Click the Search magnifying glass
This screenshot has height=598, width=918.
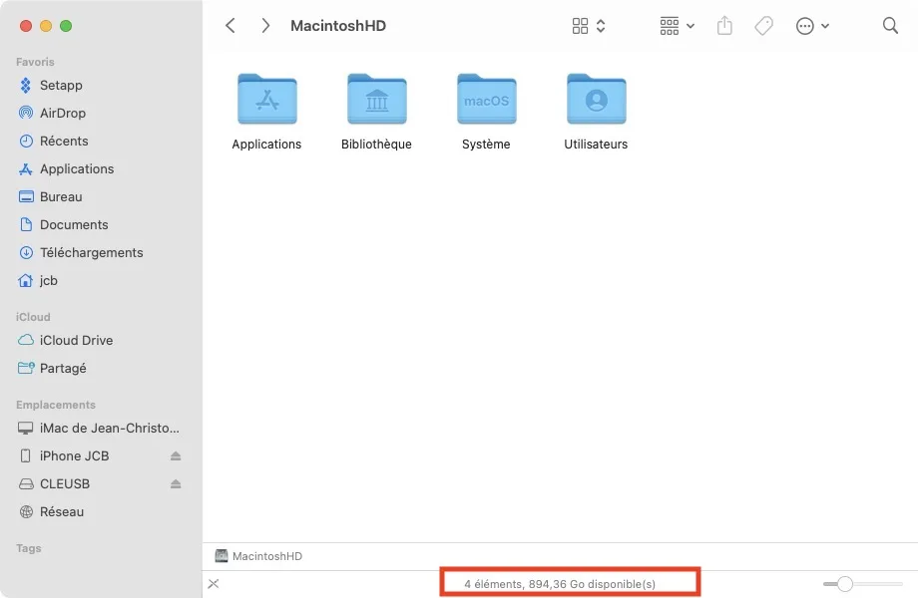(x=890, y=26)
